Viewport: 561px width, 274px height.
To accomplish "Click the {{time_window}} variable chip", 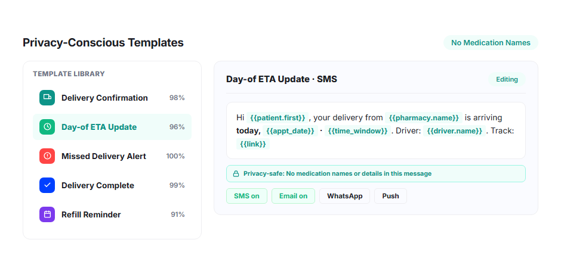I will pos(357,131).
